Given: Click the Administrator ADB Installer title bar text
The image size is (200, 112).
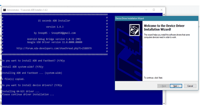Looking at the screenshot, I should [x=27, y=10].
